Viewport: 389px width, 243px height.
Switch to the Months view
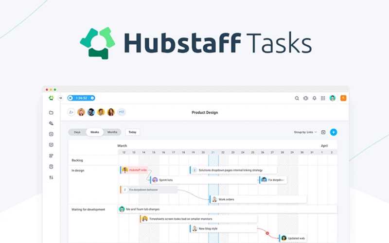(x=112, y=132)
